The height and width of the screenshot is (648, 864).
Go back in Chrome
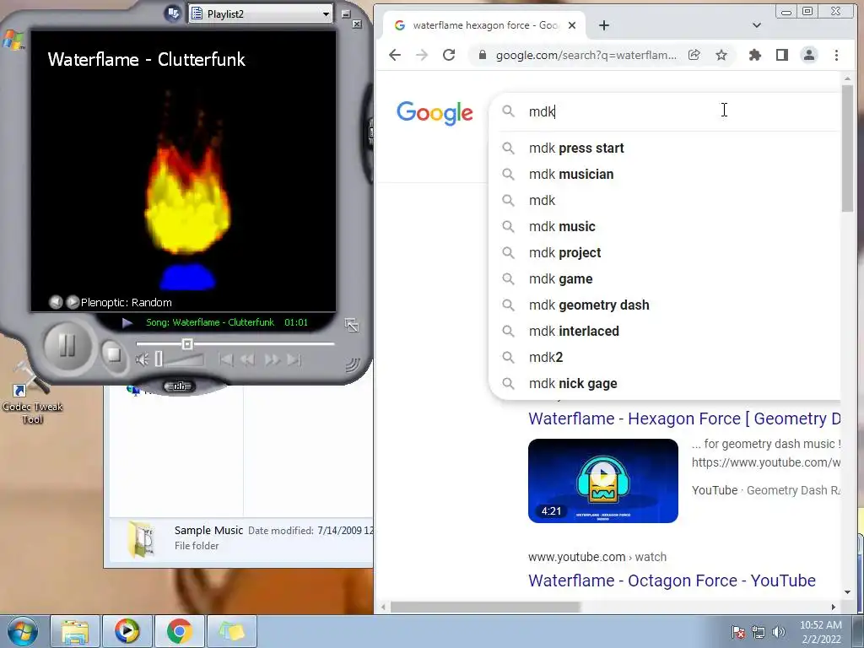click(395, 55)
